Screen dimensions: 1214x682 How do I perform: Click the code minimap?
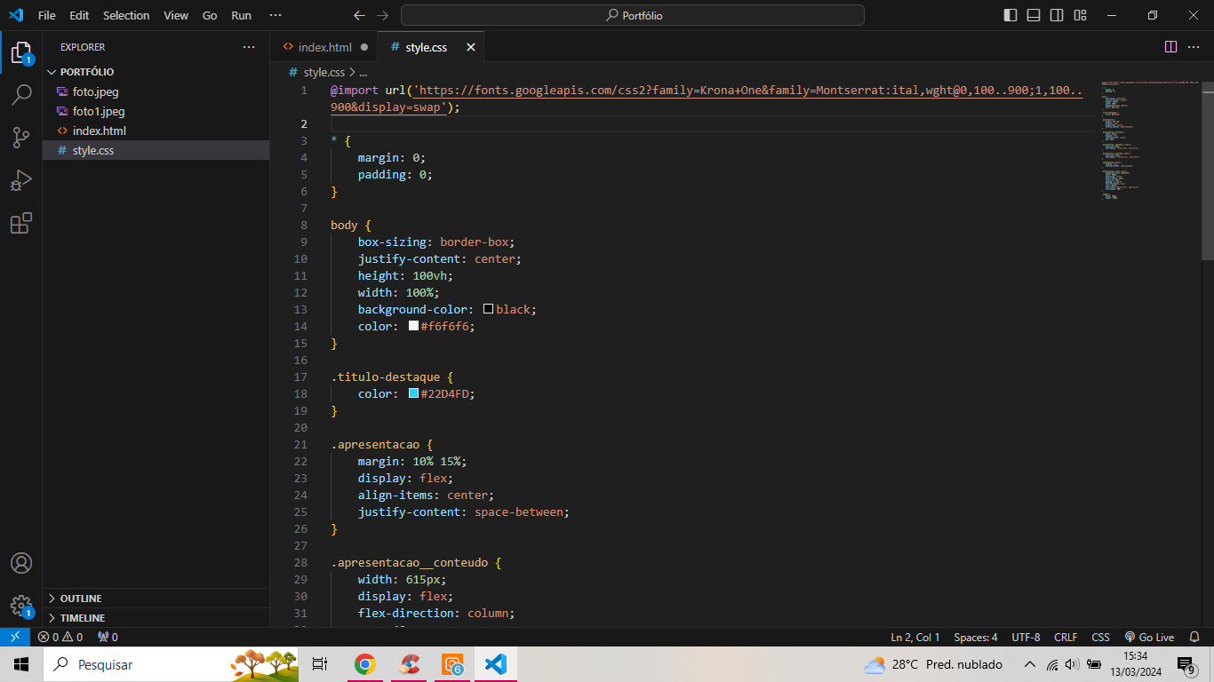pyautogui.click(x=1149, y=140)
